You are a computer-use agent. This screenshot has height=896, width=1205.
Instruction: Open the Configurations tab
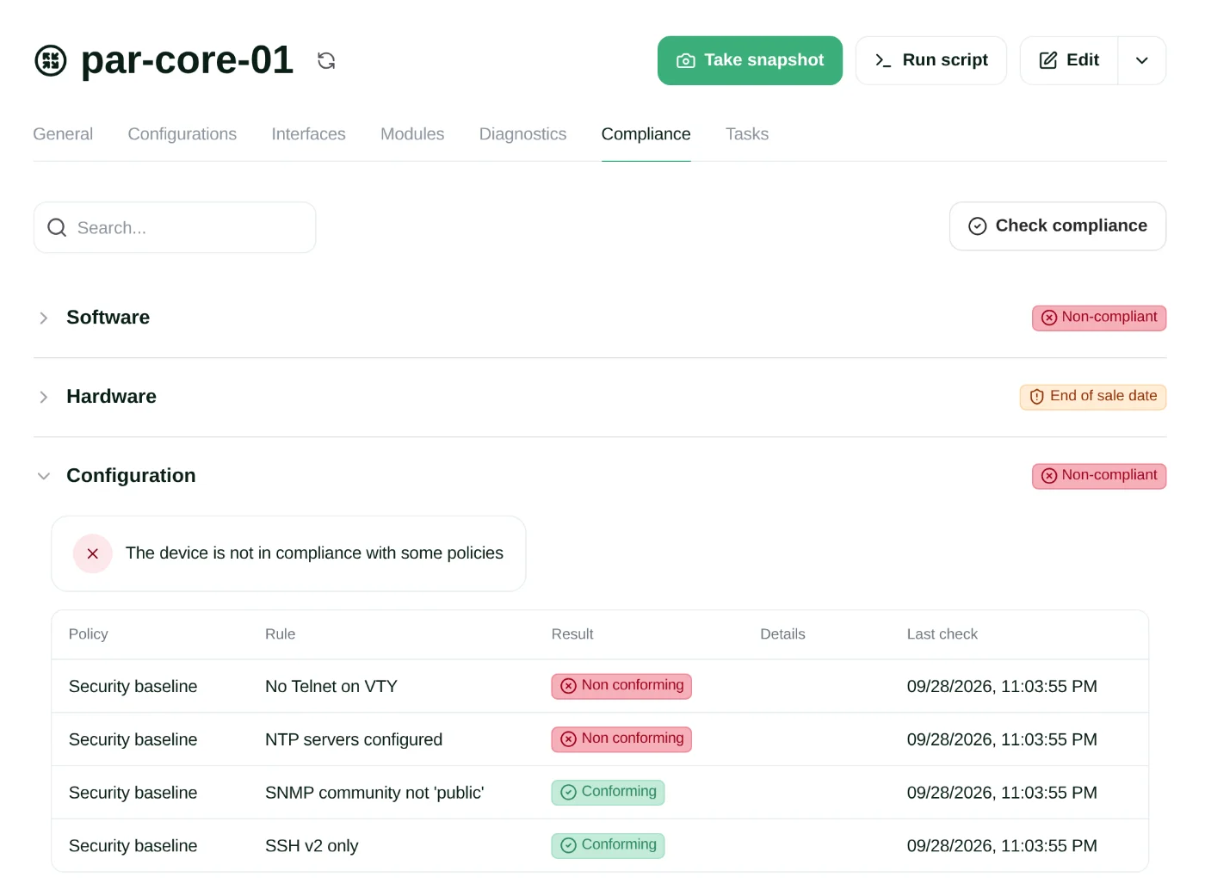pyautogui.click(x=182, y=134)
